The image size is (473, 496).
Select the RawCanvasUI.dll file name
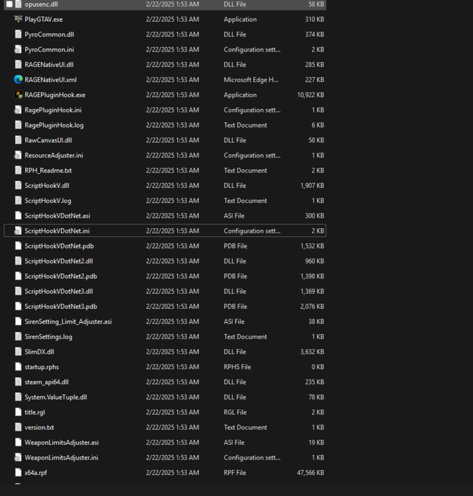(48, 140)
